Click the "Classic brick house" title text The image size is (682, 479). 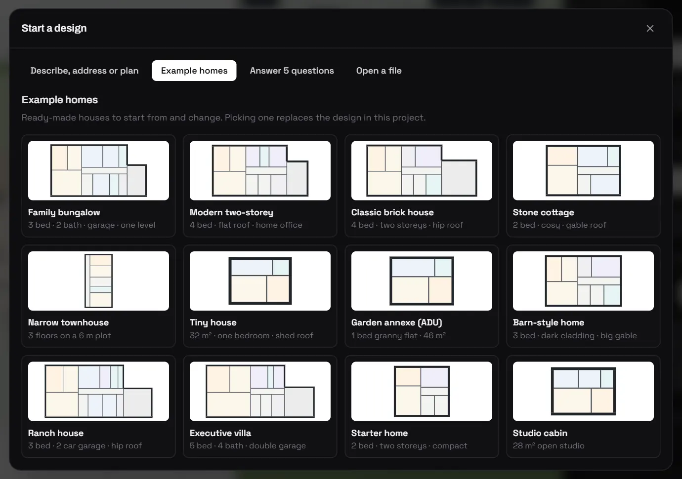click(x=392, y=212)
